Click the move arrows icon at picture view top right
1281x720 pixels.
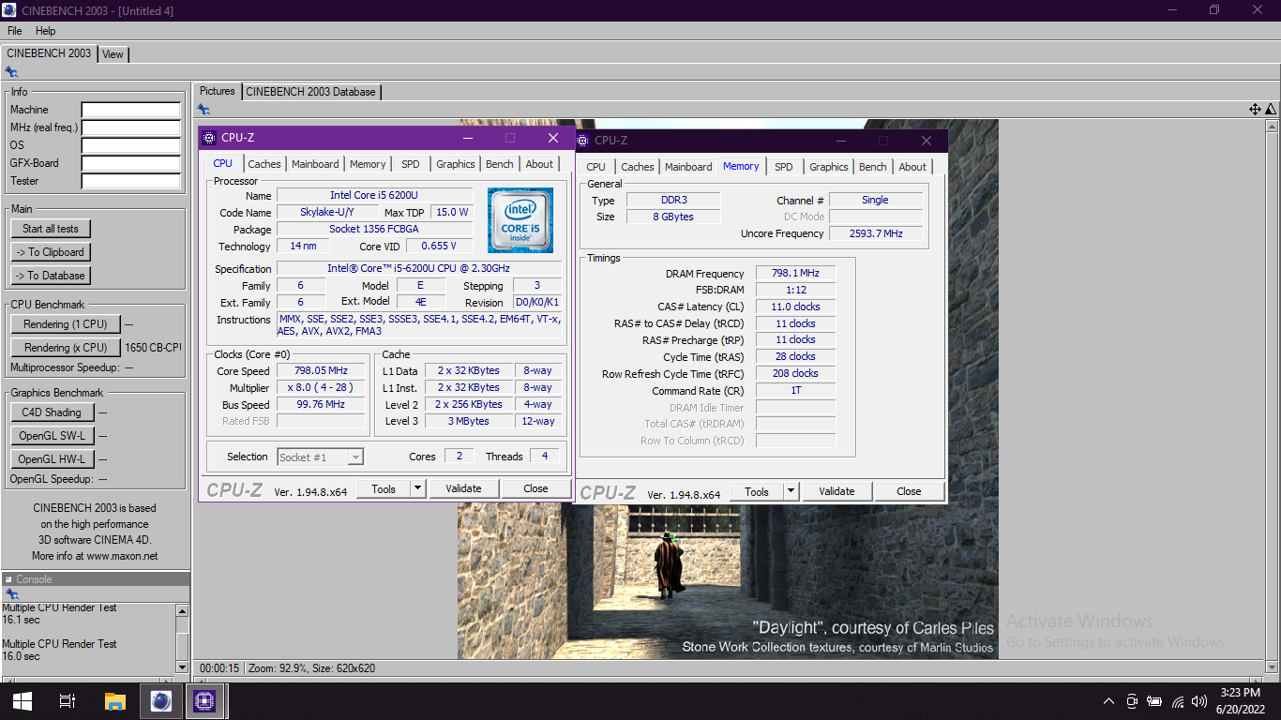tap(1255, 110)
